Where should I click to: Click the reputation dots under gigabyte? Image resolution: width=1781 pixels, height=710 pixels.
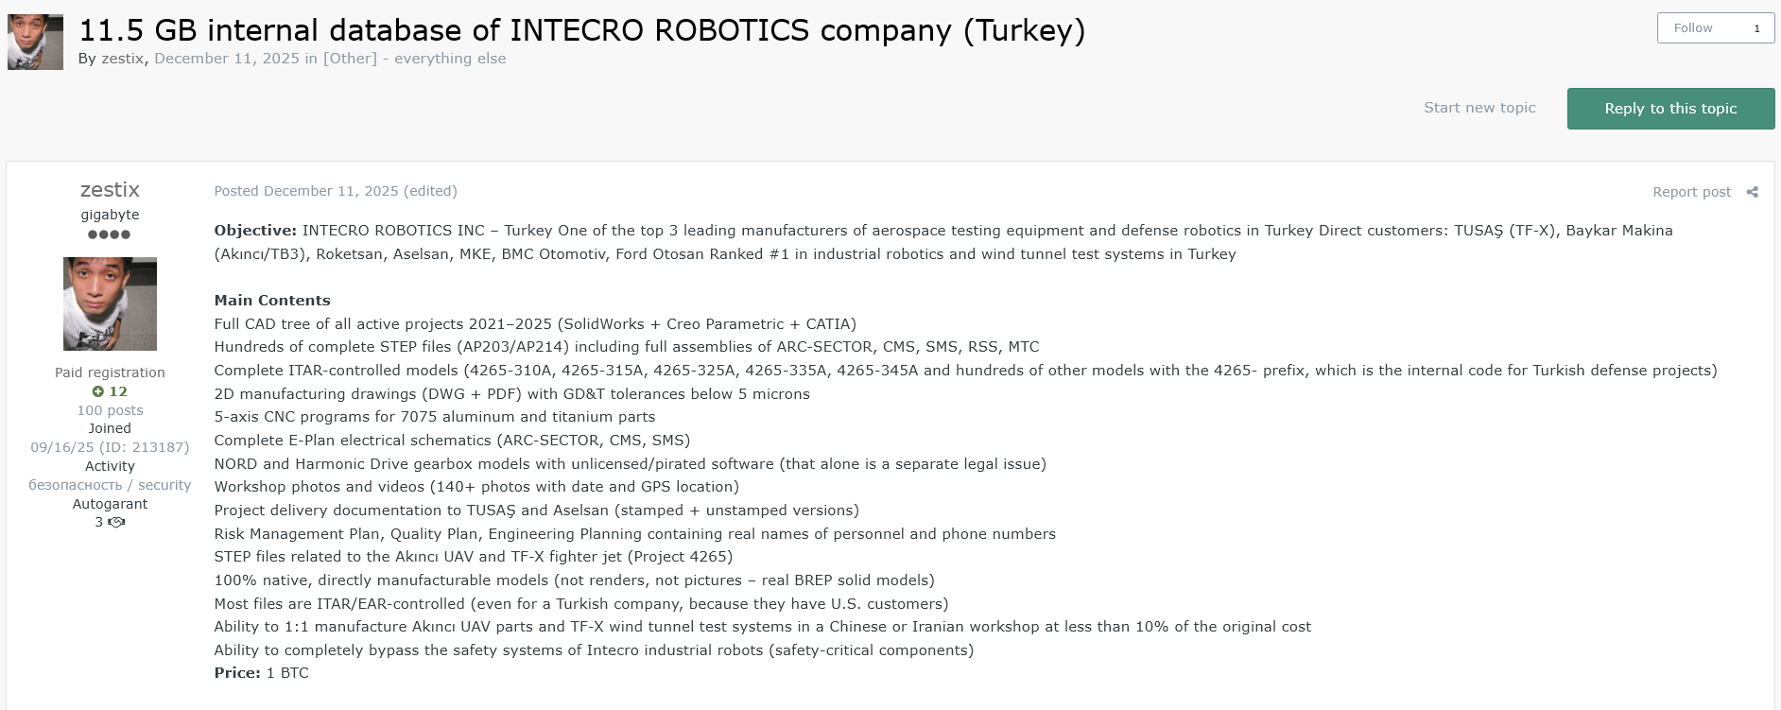[111, 234]
